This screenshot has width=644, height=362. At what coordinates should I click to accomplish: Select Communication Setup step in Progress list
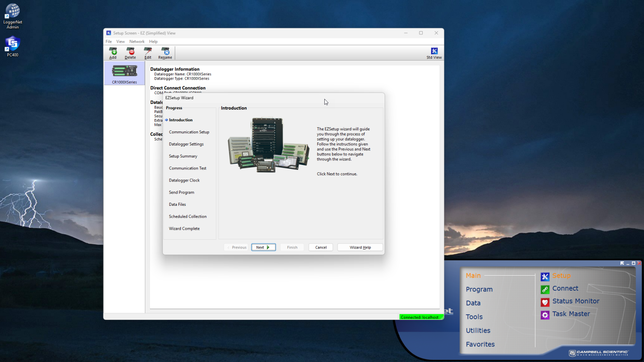tap(189, 132)
